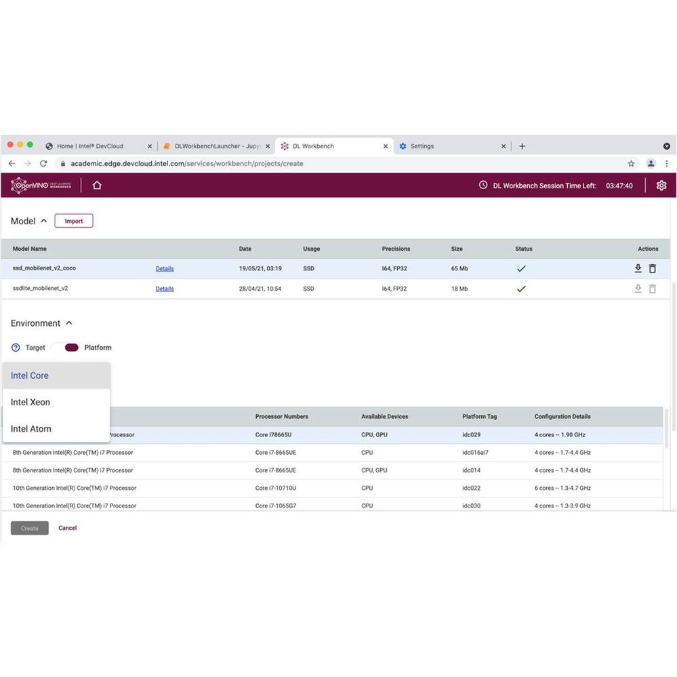Select platform with tag idc014
Image resolution: width=677 pixels, height=677 pixels.
coord(332,470)
